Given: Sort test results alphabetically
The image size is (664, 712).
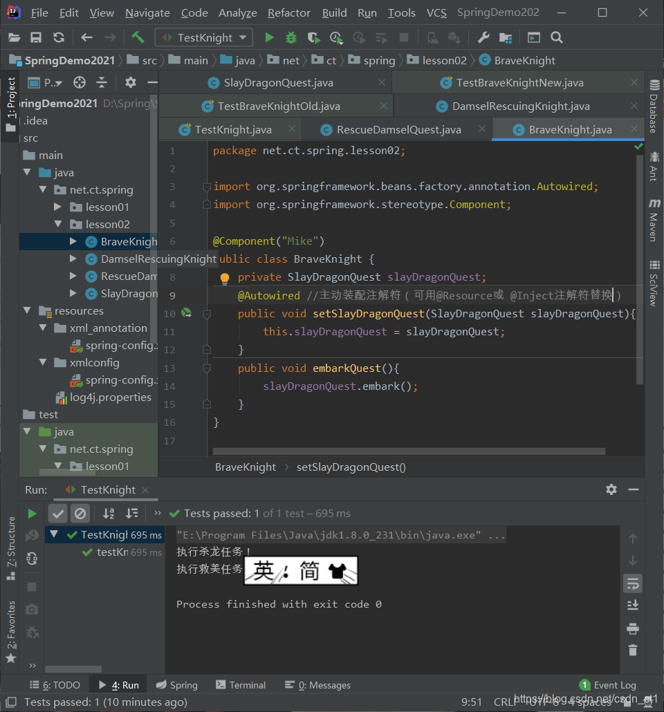Looking at the screenshot, I should 109,514.
